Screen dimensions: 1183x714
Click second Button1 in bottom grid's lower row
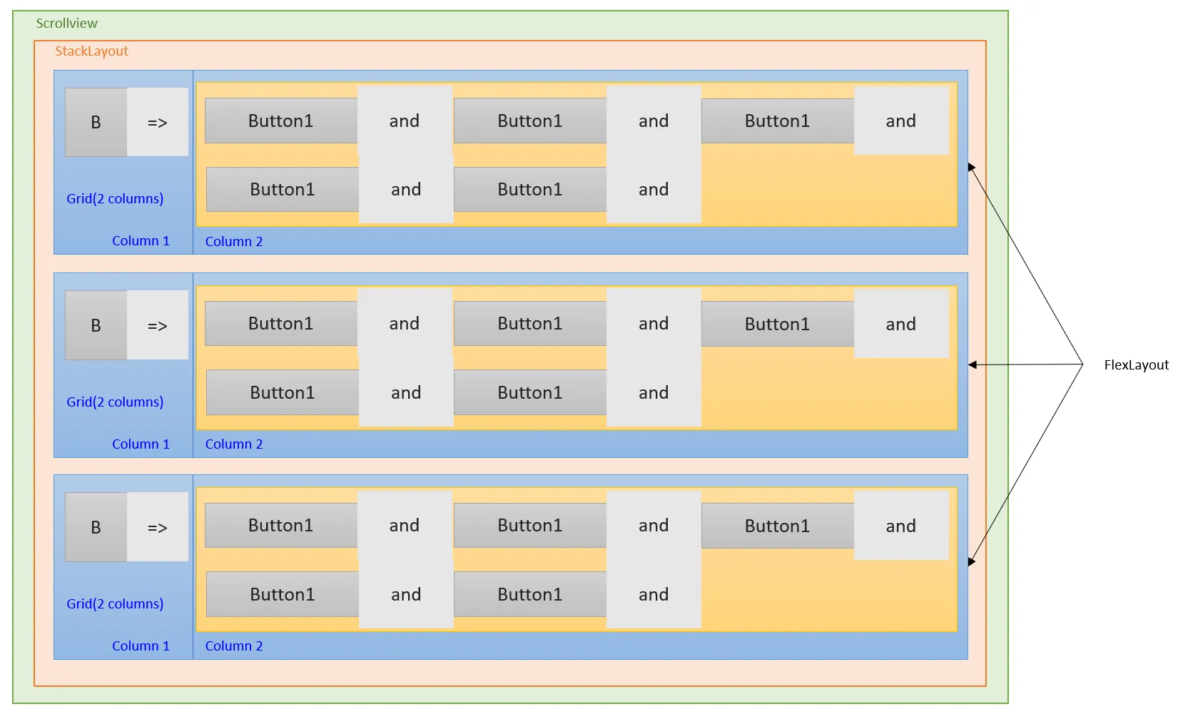[530, 594]
